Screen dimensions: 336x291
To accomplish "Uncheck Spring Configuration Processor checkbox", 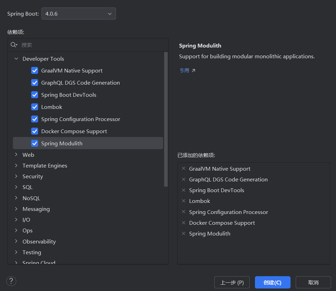I will (x=35, y=119).
